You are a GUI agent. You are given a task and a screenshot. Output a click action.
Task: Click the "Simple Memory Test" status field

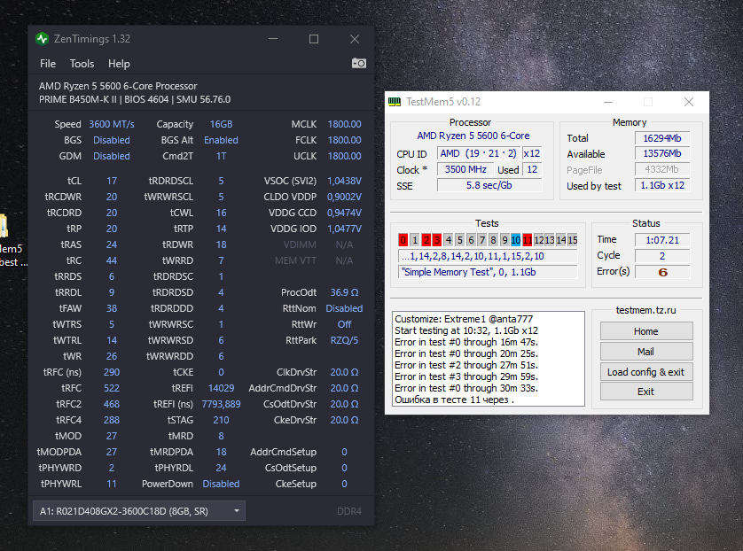[x=488, y=272]
